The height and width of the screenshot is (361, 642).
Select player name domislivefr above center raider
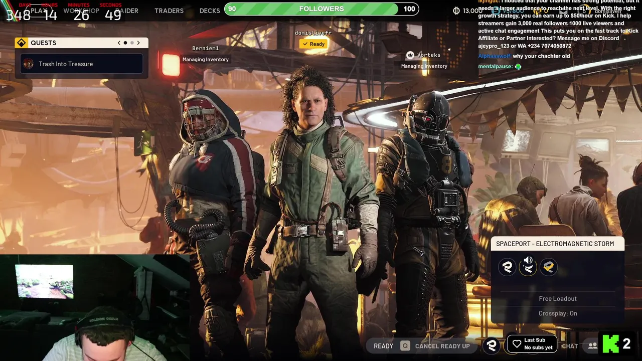click(313, 33)
